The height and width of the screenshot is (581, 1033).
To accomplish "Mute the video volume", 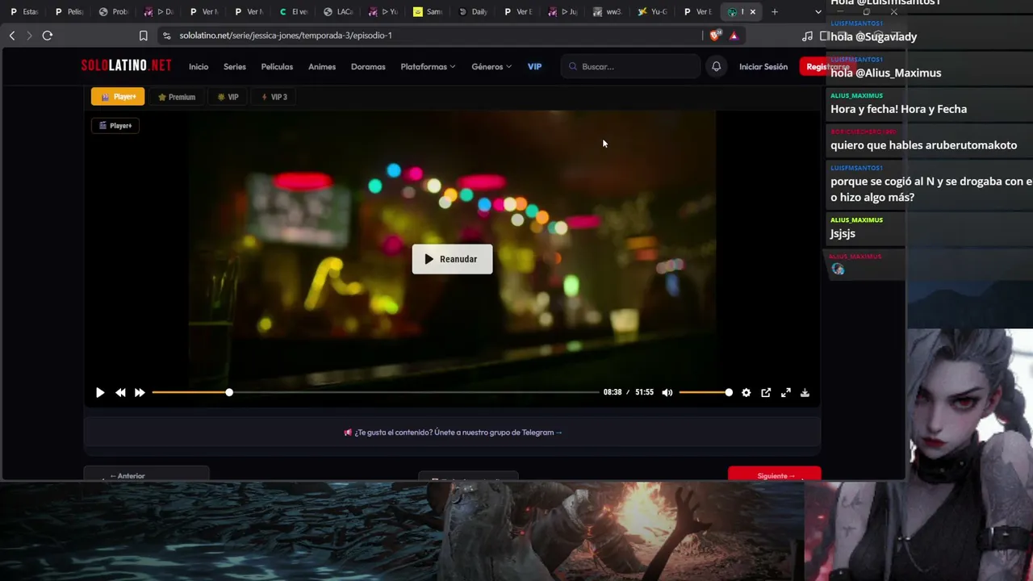I will point(667,393).
